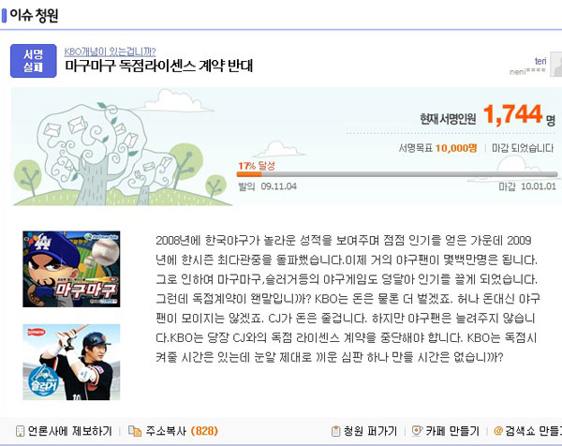Open the 검색쇼 만들기 link
Image resolution: width=562 pixels, height=446 pixels.
pos(533,431)
